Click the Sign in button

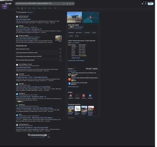click(x=150, y=4)
